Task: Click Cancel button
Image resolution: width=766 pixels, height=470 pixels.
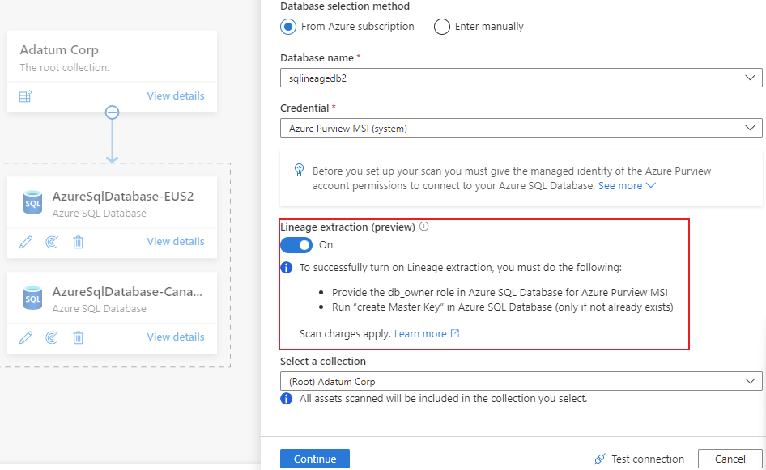Action: 730,459
